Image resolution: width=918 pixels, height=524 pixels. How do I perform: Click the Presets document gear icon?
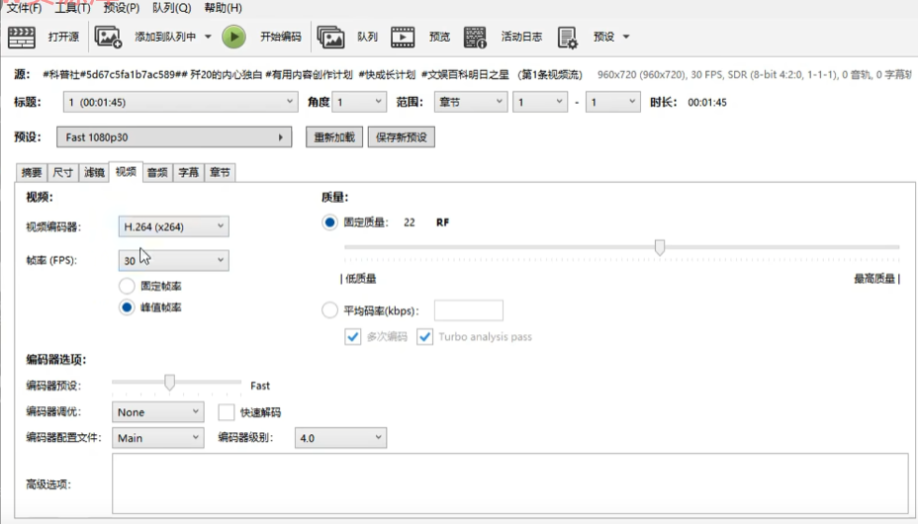[x=568, y=38]
